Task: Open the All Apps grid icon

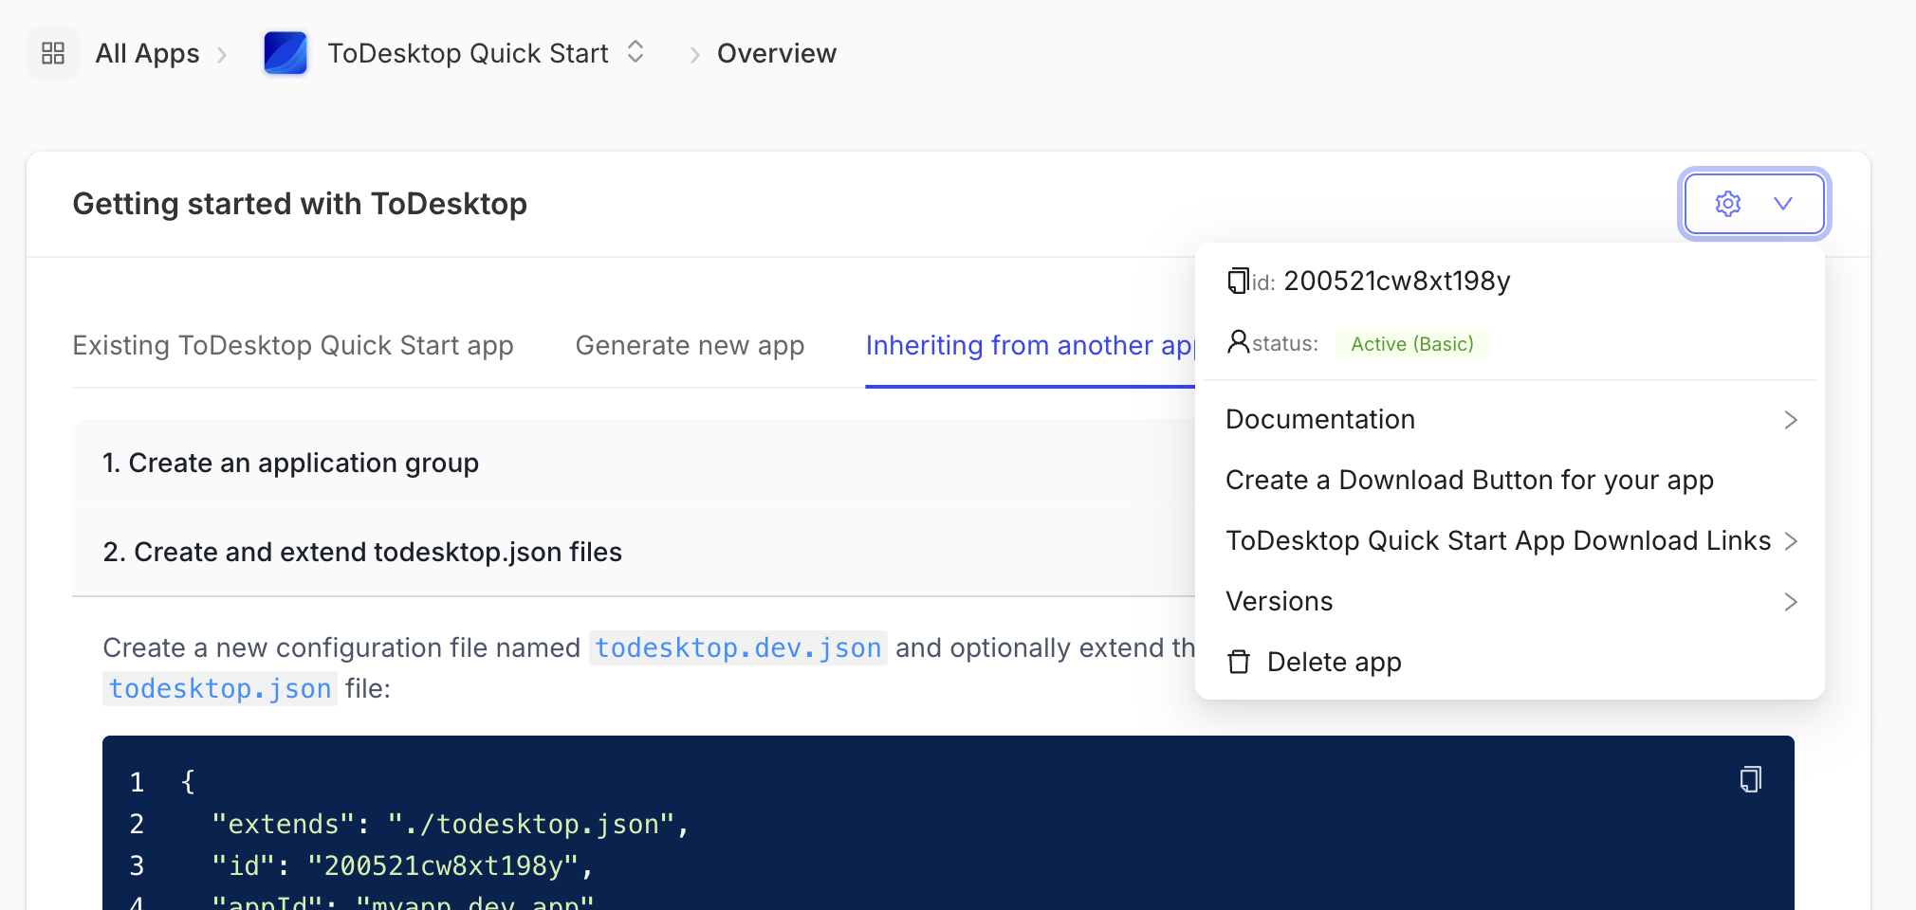Action: click(53, 53)
